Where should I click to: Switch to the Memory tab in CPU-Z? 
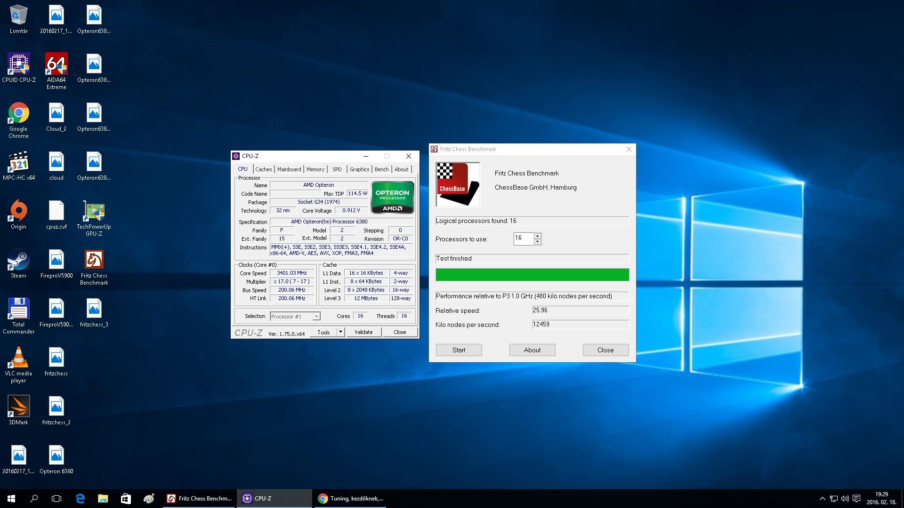point(315,169)
